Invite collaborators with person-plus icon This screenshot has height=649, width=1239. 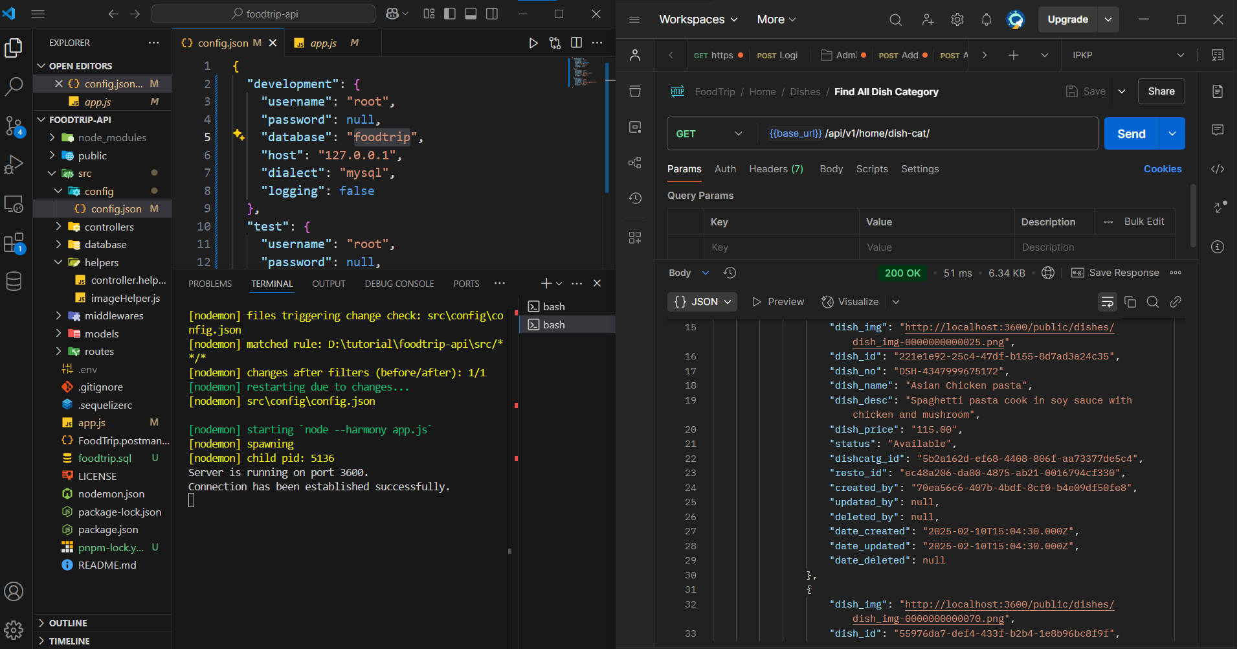click(x=928, y=20)
